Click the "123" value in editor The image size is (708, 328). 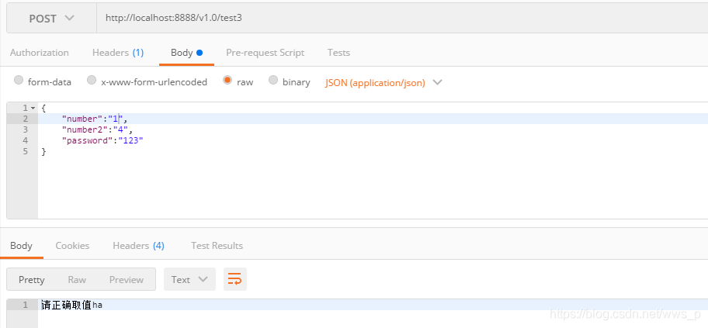pyautogui.click(x=130, y=141)
